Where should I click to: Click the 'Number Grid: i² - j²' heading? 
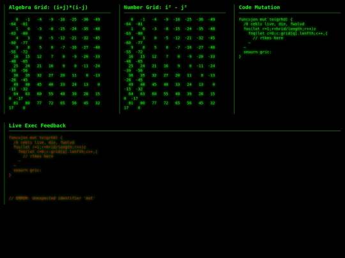(155, 8)
